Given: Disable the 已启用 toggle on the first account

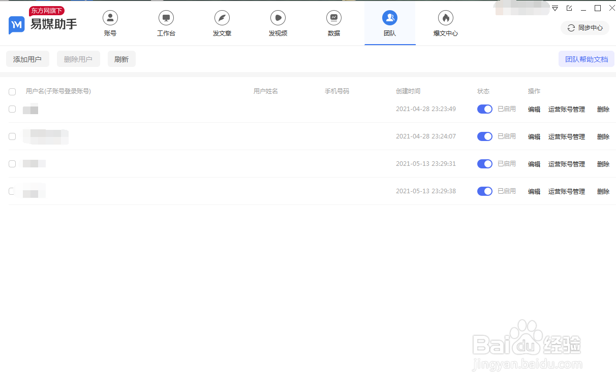Looking at the screenshot, I should [x=484, y=109].
